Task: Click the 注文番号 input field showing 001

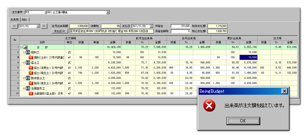Action: point(35,12)
